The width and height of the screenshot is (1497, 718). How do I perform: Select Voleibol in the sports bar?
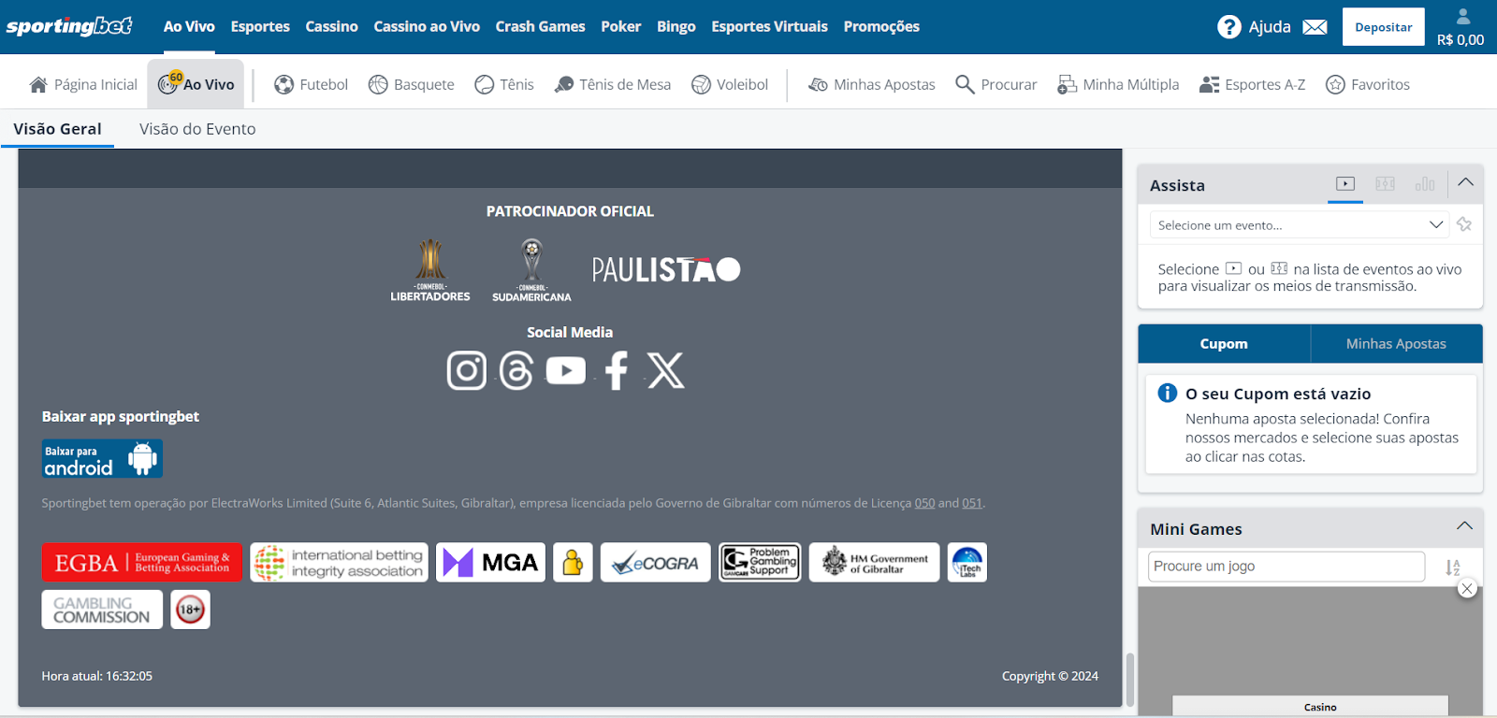[729, 84]
